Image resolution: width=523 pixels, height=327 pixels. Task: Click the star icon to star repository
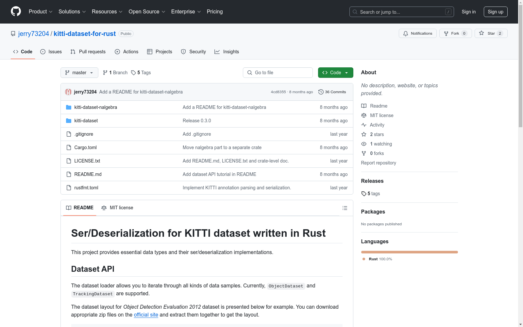pos(481,33)
